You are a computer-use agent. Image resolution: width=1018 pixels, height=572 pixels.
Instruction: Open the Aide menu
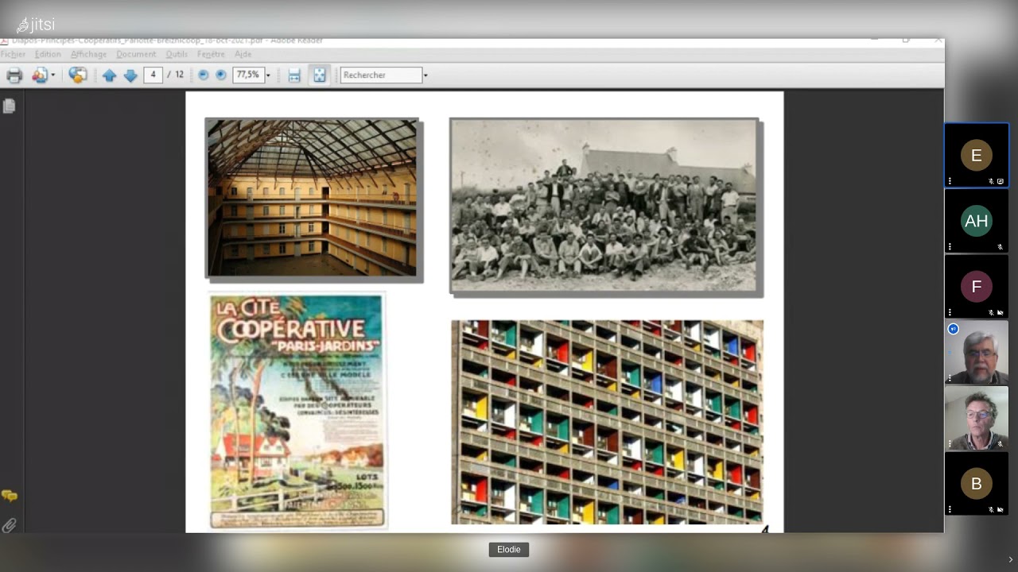243,54
